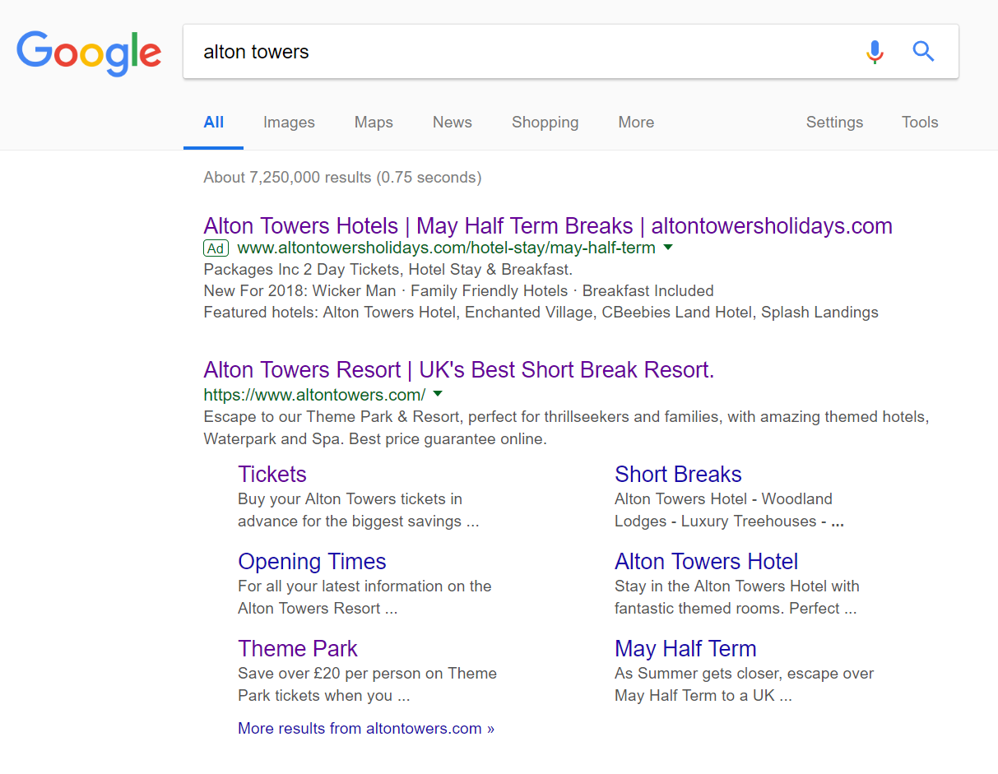The width and height of the screenshot is (998, 774).
Task: Expand arrow next to https://www.altontowers.com/ URL
Action: tap(438, 394)
